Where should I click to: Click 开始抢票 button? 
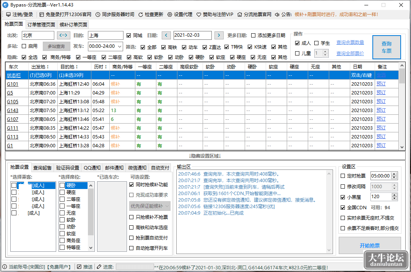(x=370, y=246)
